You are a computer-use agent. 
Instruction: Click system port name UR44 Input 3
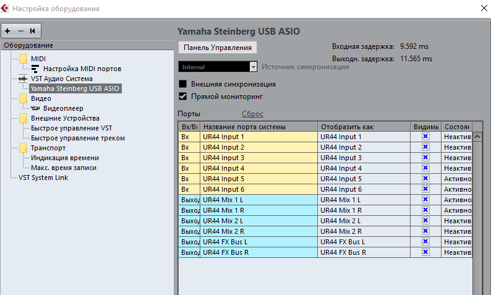point(258,158)
